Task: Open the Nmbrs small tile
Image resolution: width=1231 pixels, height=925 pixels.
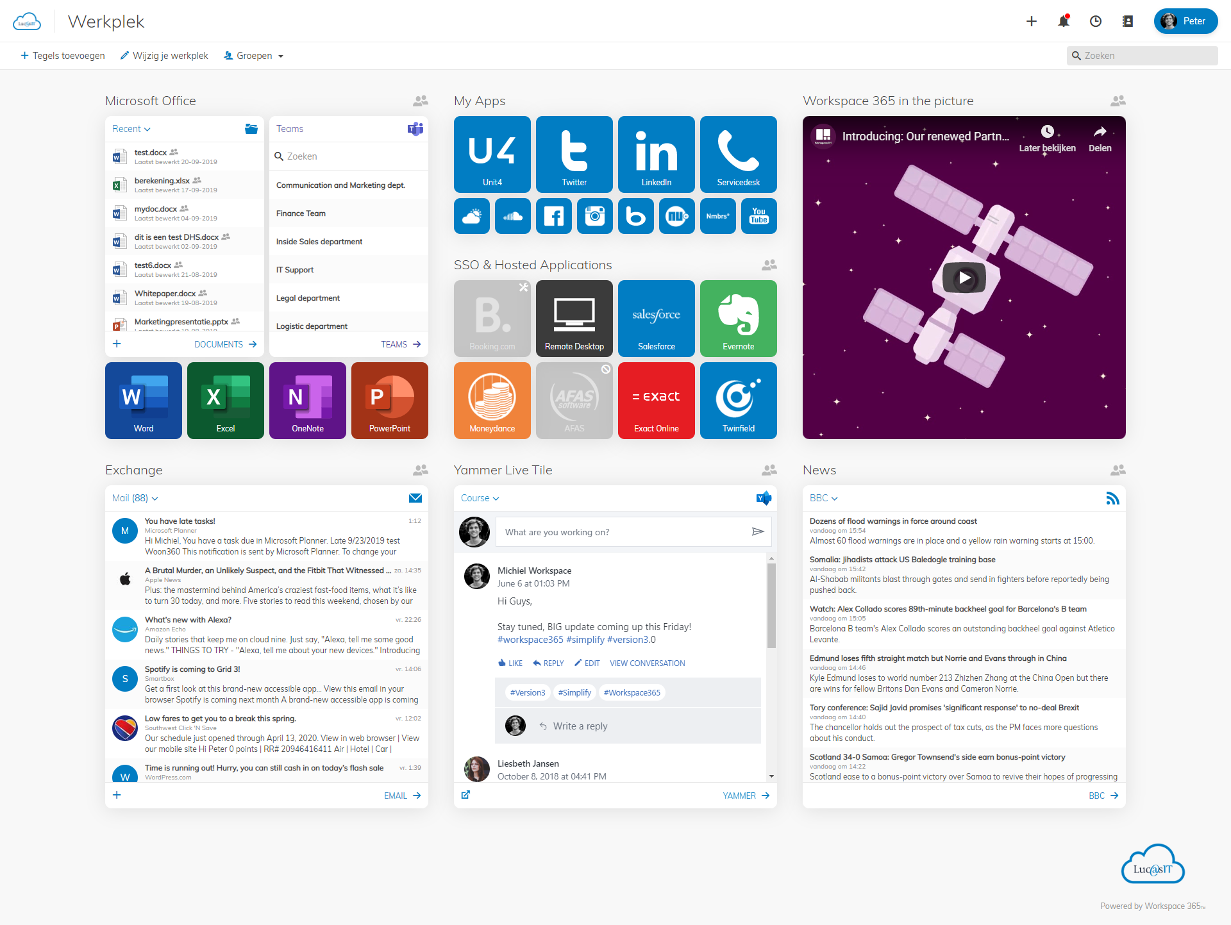Action: 718,216
